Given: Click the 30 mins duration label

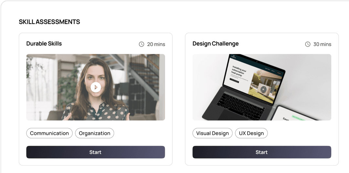Looking at the screenshot, I should click(x=322, y=44).
